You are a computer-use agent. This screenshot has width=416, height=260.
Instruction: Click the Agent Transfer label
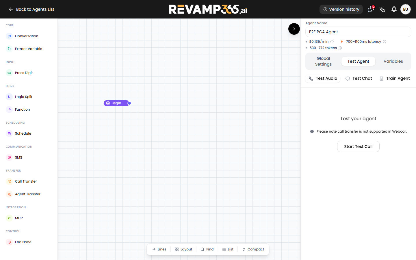[28, 194]
